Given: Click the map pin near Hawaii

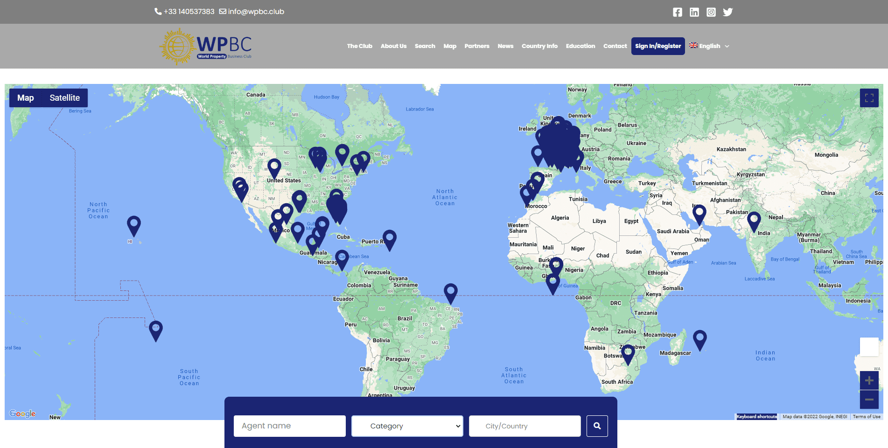Looking at the screenshot, I should point(134,225).
